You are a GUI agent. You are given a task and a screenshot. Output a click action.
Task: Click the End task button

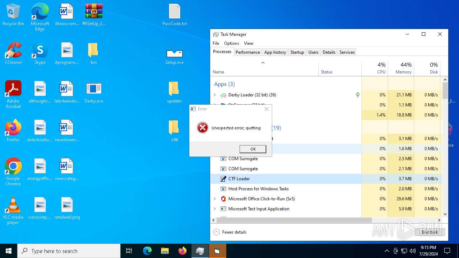coord(430,232)
